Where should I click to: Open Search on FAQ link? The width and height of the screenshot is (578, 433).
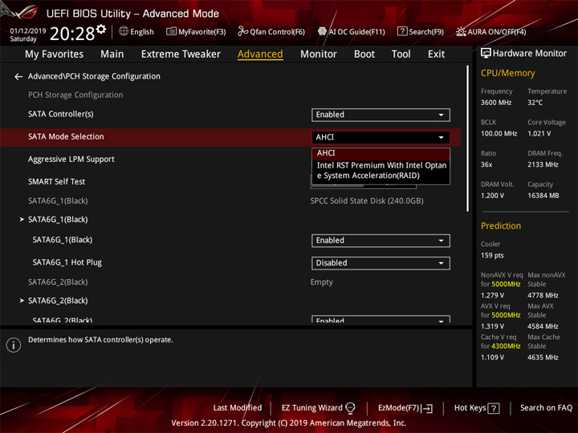click(x=546, y=407)
